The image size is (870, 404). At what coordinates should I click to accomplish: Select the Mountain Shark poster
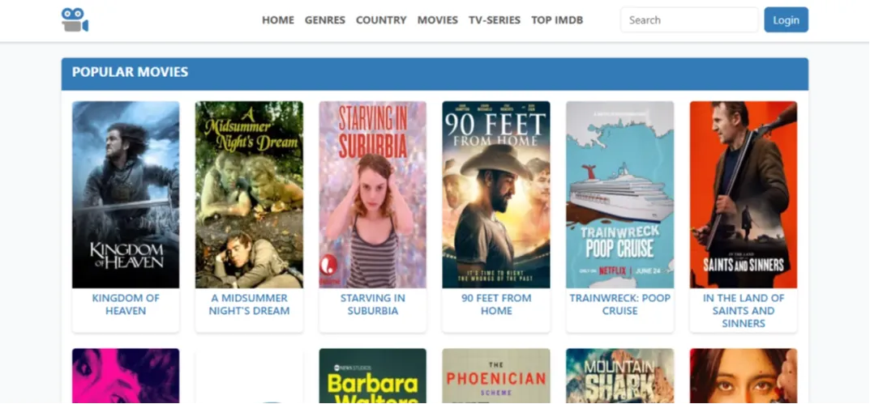pos(619,376)
